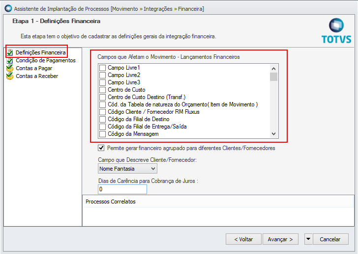Viewport: 358px width, 254px height.
Task: Check the Campo Livre1 checkbox
Action: 102,68
